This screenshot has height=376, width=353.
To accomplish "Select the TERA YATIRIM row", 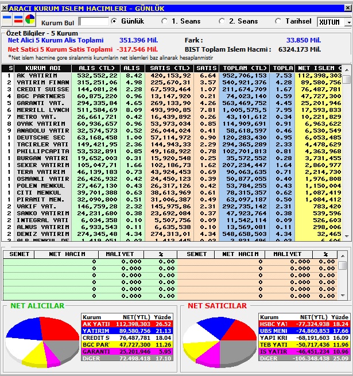I will (172, 172).
